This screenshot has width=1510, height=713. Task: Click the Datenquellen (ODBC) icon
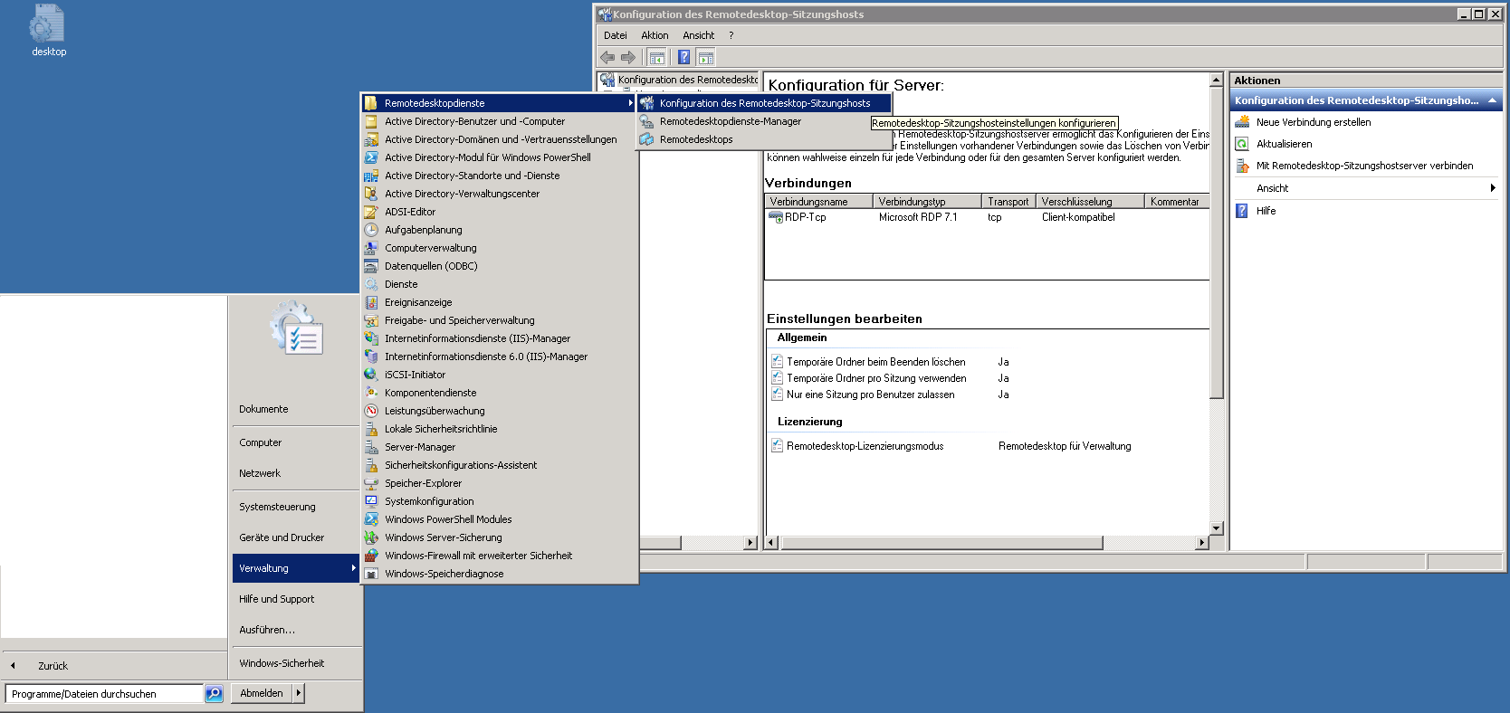click(x=371, y=266)
